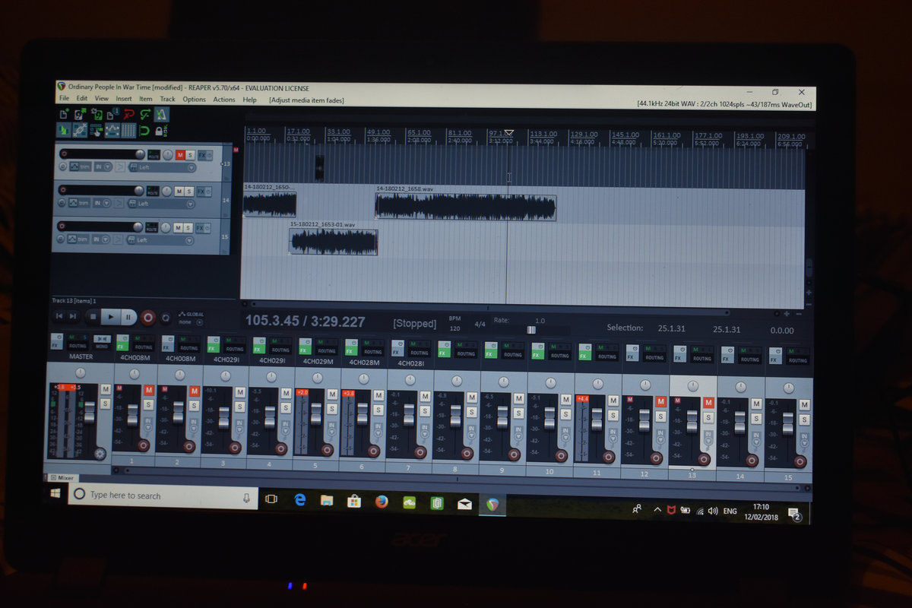Screen dimensions: 912x608
Task: Click ROUTING button on the MASTER channel
Action: [x=78, y=346]
